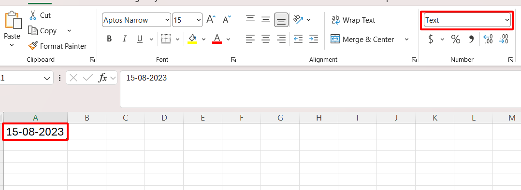The image size is (521, 190).
Task: Expand the Fill Color dropdown arrow
Action: click(x=203, y=39)
